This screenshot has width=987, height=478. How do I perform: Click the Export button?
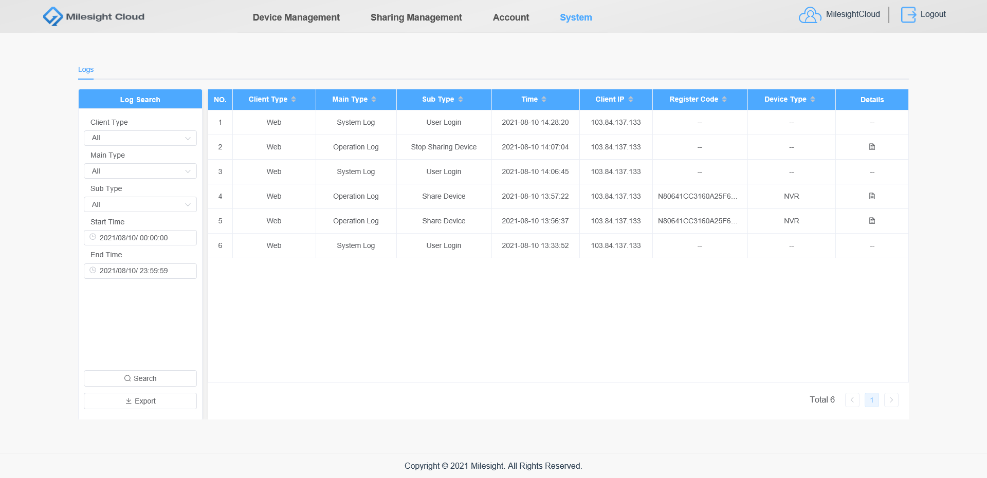click(x=140, y=401)
